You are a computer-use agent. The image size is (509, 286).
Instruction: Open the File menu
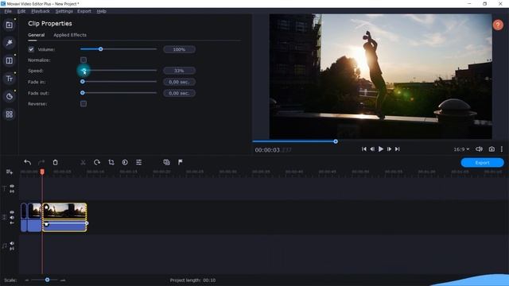[8, 11]
